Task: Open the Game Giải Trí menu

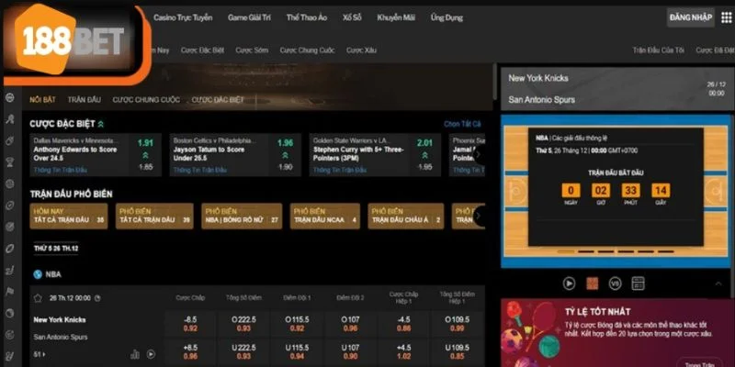Action: click(249, 17)
